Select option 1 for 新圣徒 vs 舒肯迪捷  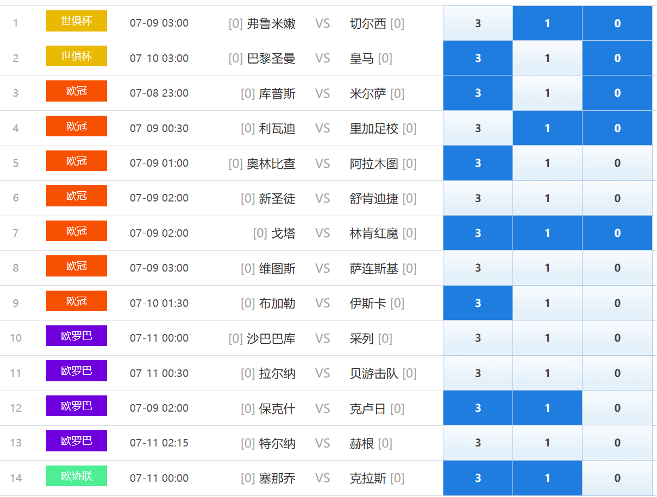[x=547, y=198]
